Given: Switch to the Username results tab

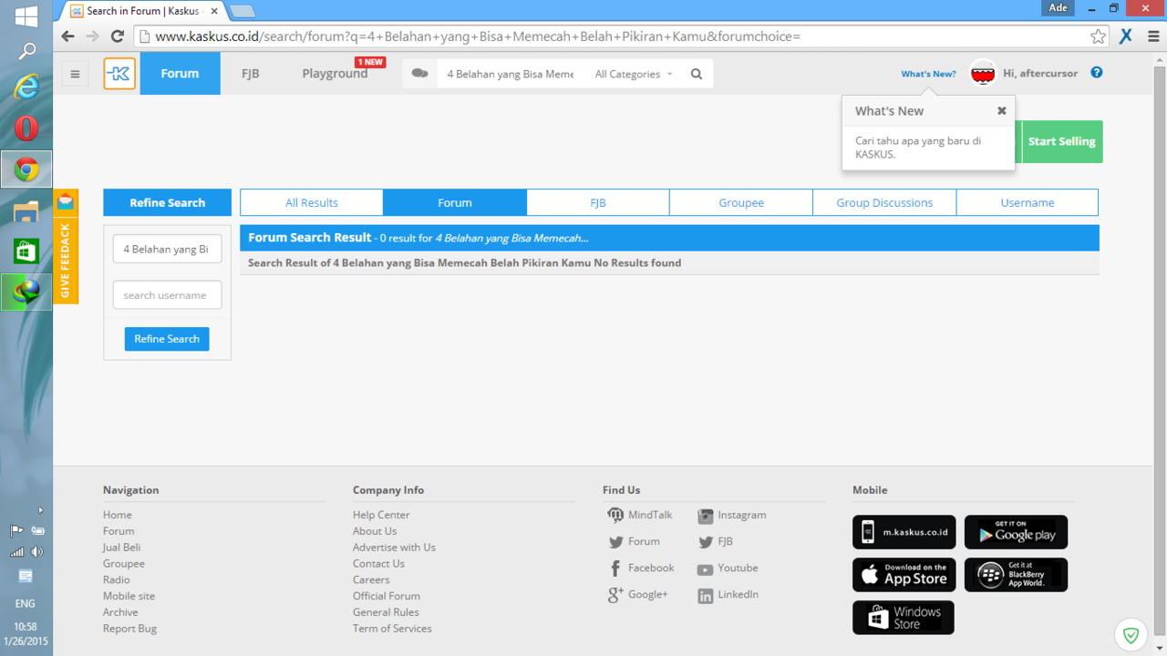Looking at the screenshot, I should point(1028,202).
